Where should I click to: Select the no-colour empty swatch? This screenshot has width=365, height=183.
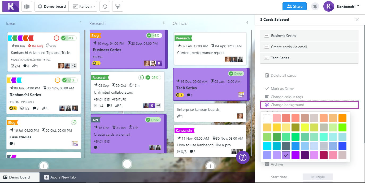point(267,118)
